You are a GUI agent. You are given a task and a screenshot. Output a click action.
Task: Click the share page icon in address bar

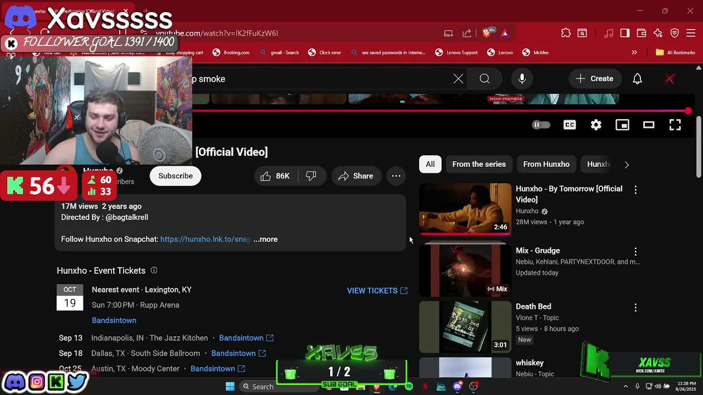pyautogui.click(x=467, y=33)
